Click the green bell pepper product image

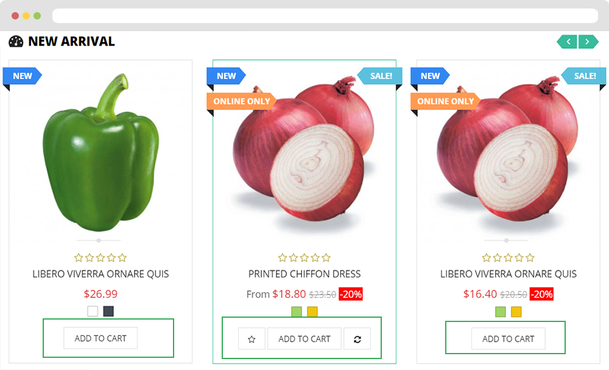(101, 152)
